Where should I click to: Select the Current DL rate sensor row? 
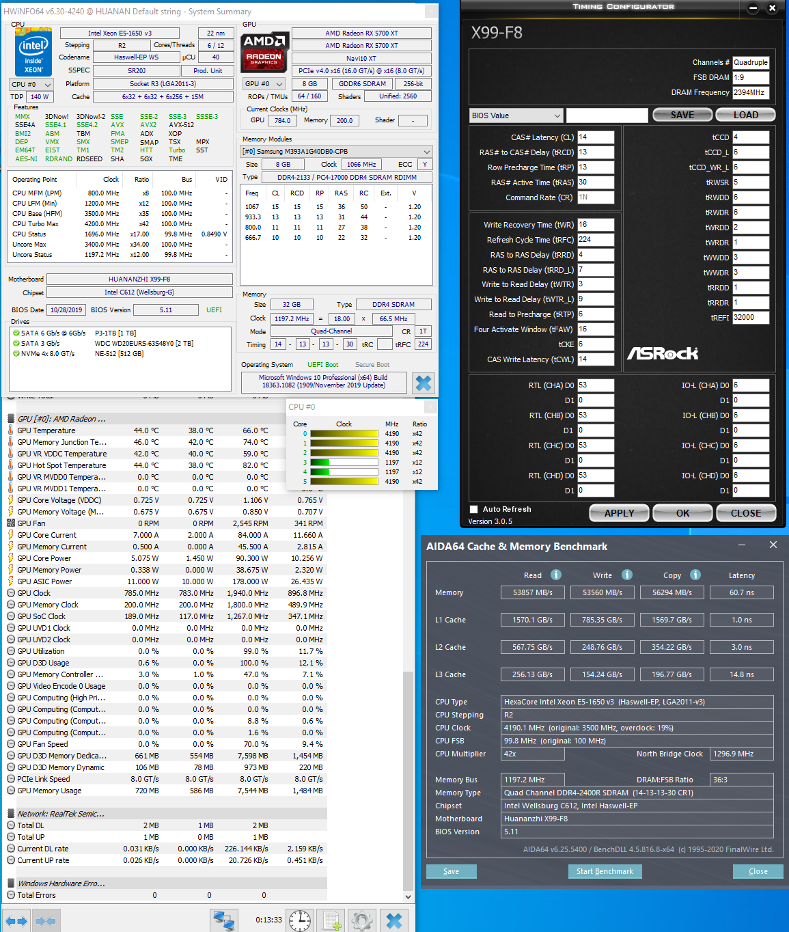tap(167, 849)
